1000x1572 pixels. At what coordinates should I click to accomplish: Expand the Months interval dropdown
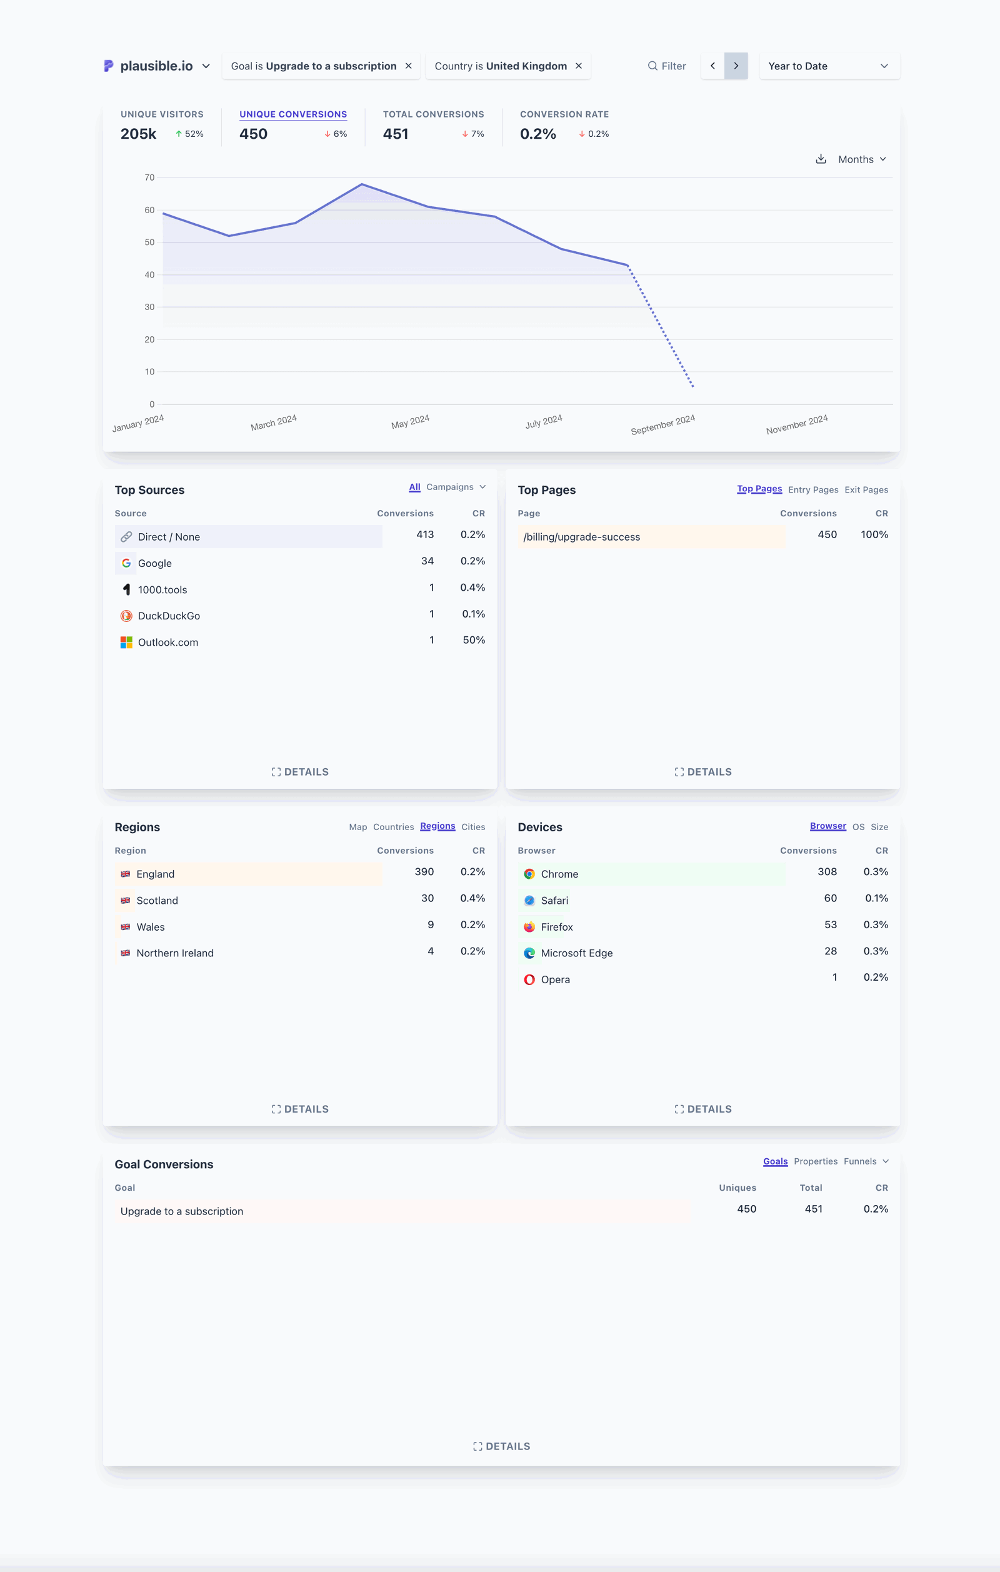(x=862, y=159)
